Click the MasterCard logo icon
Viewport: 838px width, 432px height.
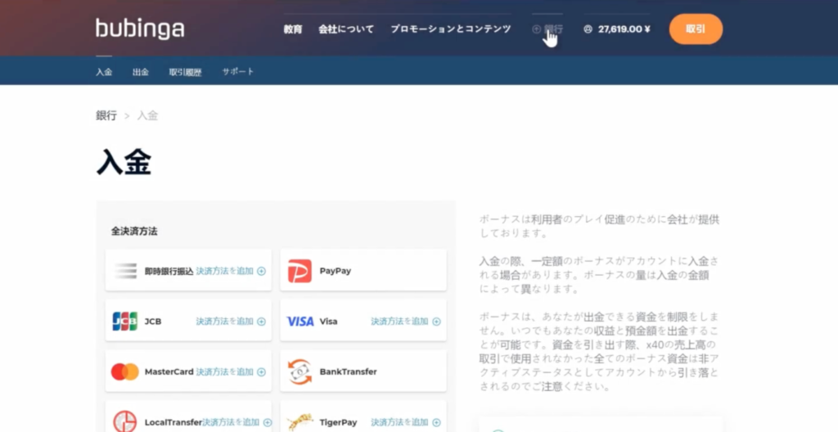(124, 372)
